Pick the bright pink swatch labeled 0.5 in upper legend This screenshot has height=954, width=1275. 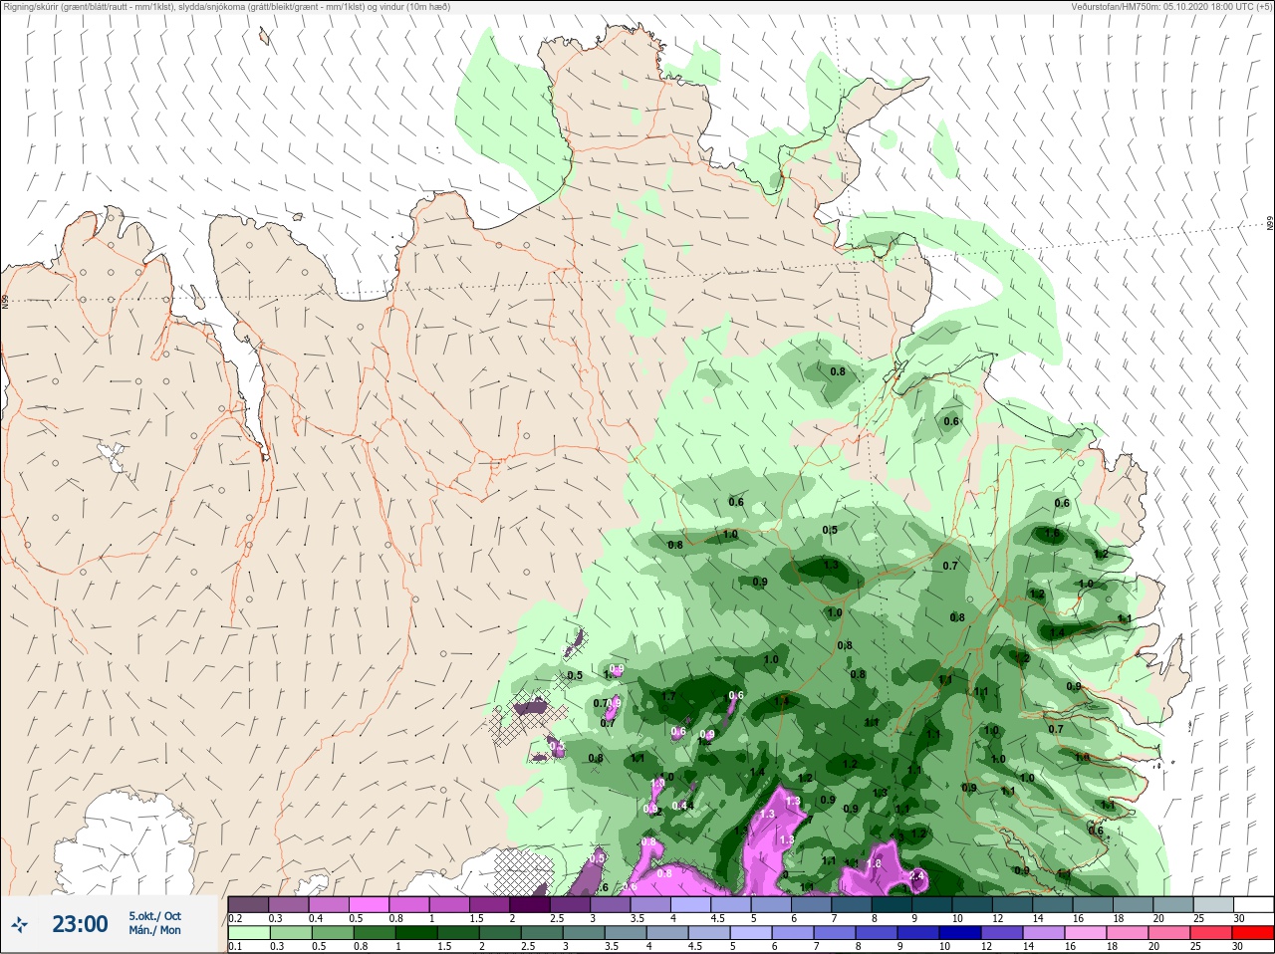[x=369, y=904]
